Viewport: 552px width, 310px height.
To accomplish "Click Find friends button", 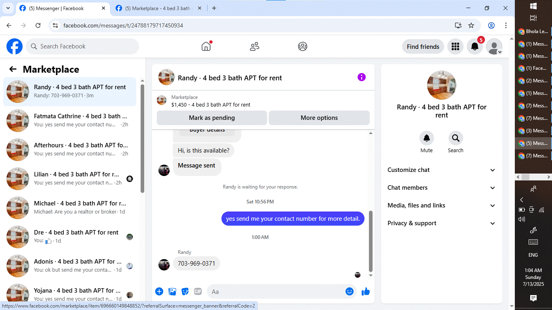I will 423,47.
